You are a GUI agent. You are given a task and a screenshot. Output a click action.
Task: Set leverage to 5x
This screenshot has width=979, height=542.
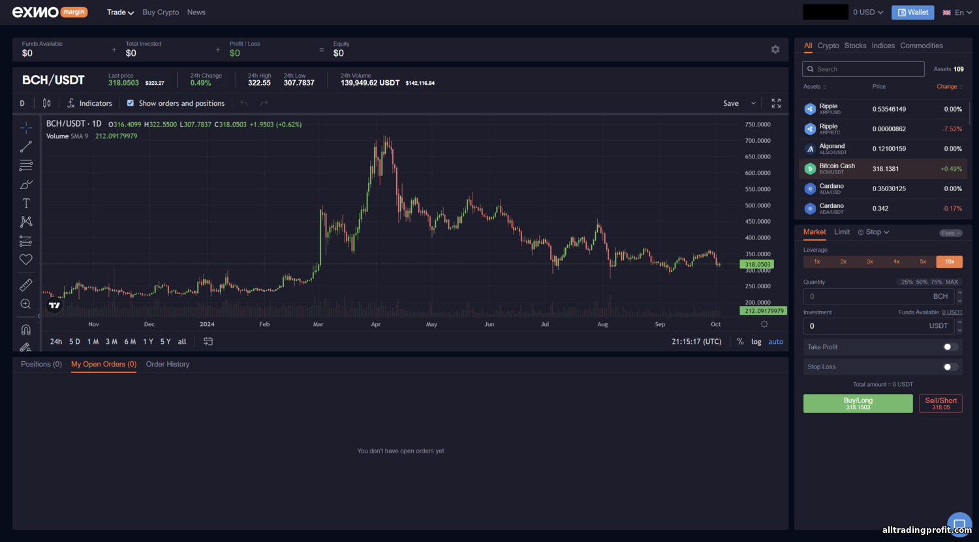(x=923, y=262)
